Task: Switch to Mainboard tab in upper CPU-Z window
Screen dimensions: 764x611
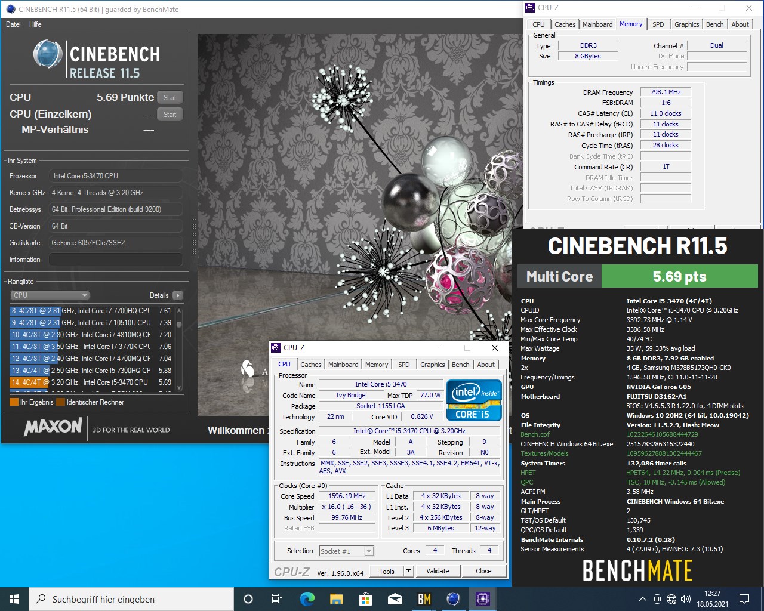Action: click(x=597, y=24)
